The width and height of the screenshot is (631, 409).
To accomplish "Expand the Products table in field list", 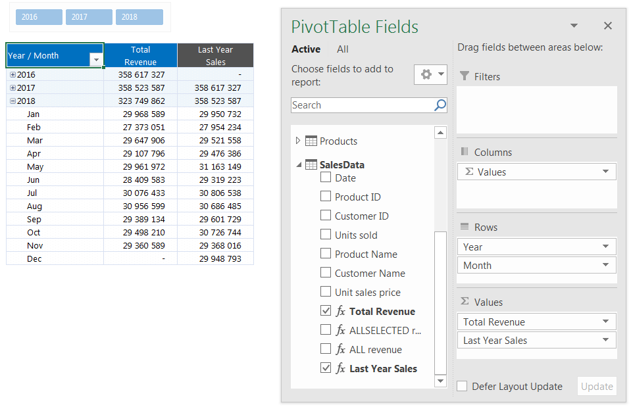I will (x=298, y=141).
